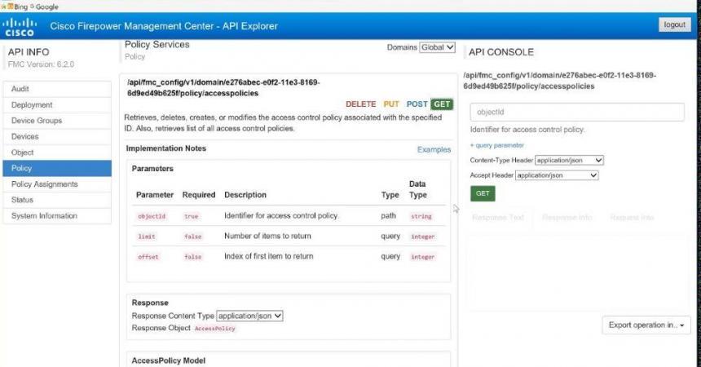Viewport: 701px width, 367px height.
Task: Select the POST method
Action: (x=417, y=104)
